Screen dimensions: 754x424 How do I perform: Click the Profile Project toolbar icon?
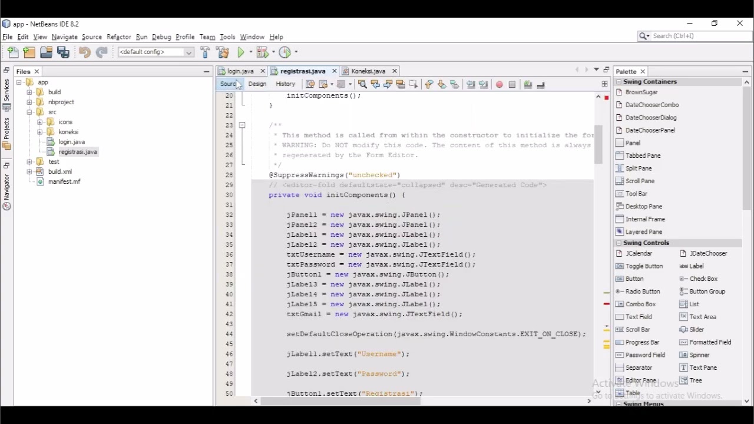coord(286,52)
